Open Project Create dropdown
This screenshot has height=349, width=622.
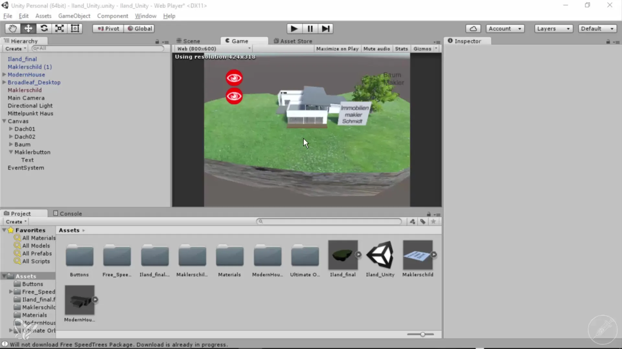16,222
